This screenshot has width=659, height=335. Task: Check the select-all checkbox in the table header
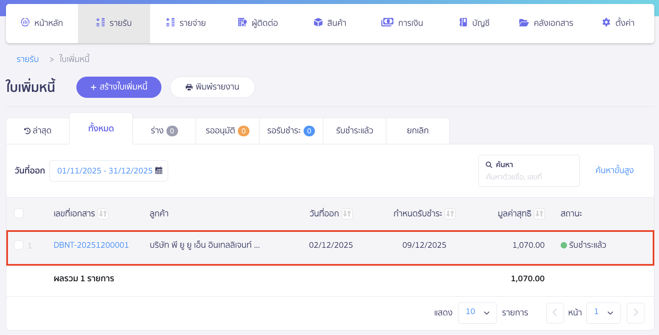pos(19,213)
